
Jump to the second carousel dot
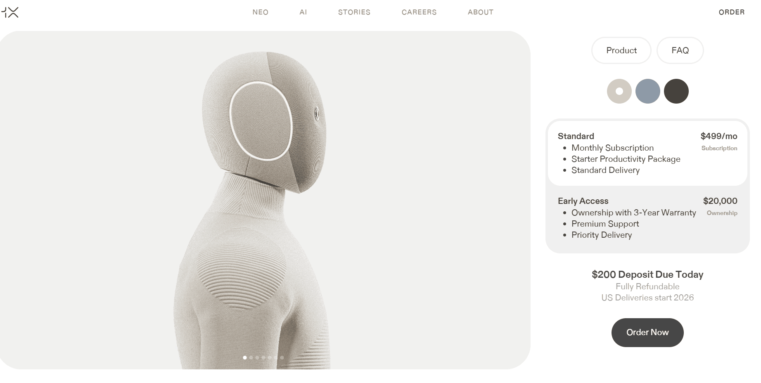(x=251, y=357)
